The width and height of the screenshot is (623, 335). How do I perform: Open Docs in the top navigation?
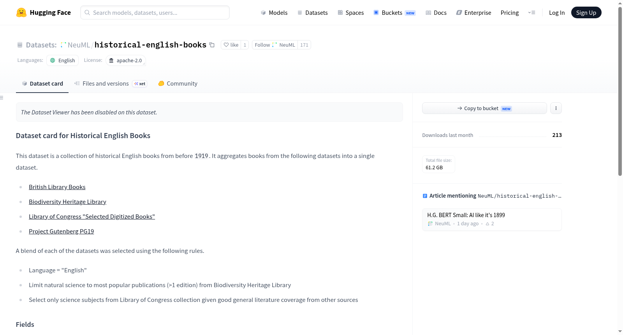(436, 12)
